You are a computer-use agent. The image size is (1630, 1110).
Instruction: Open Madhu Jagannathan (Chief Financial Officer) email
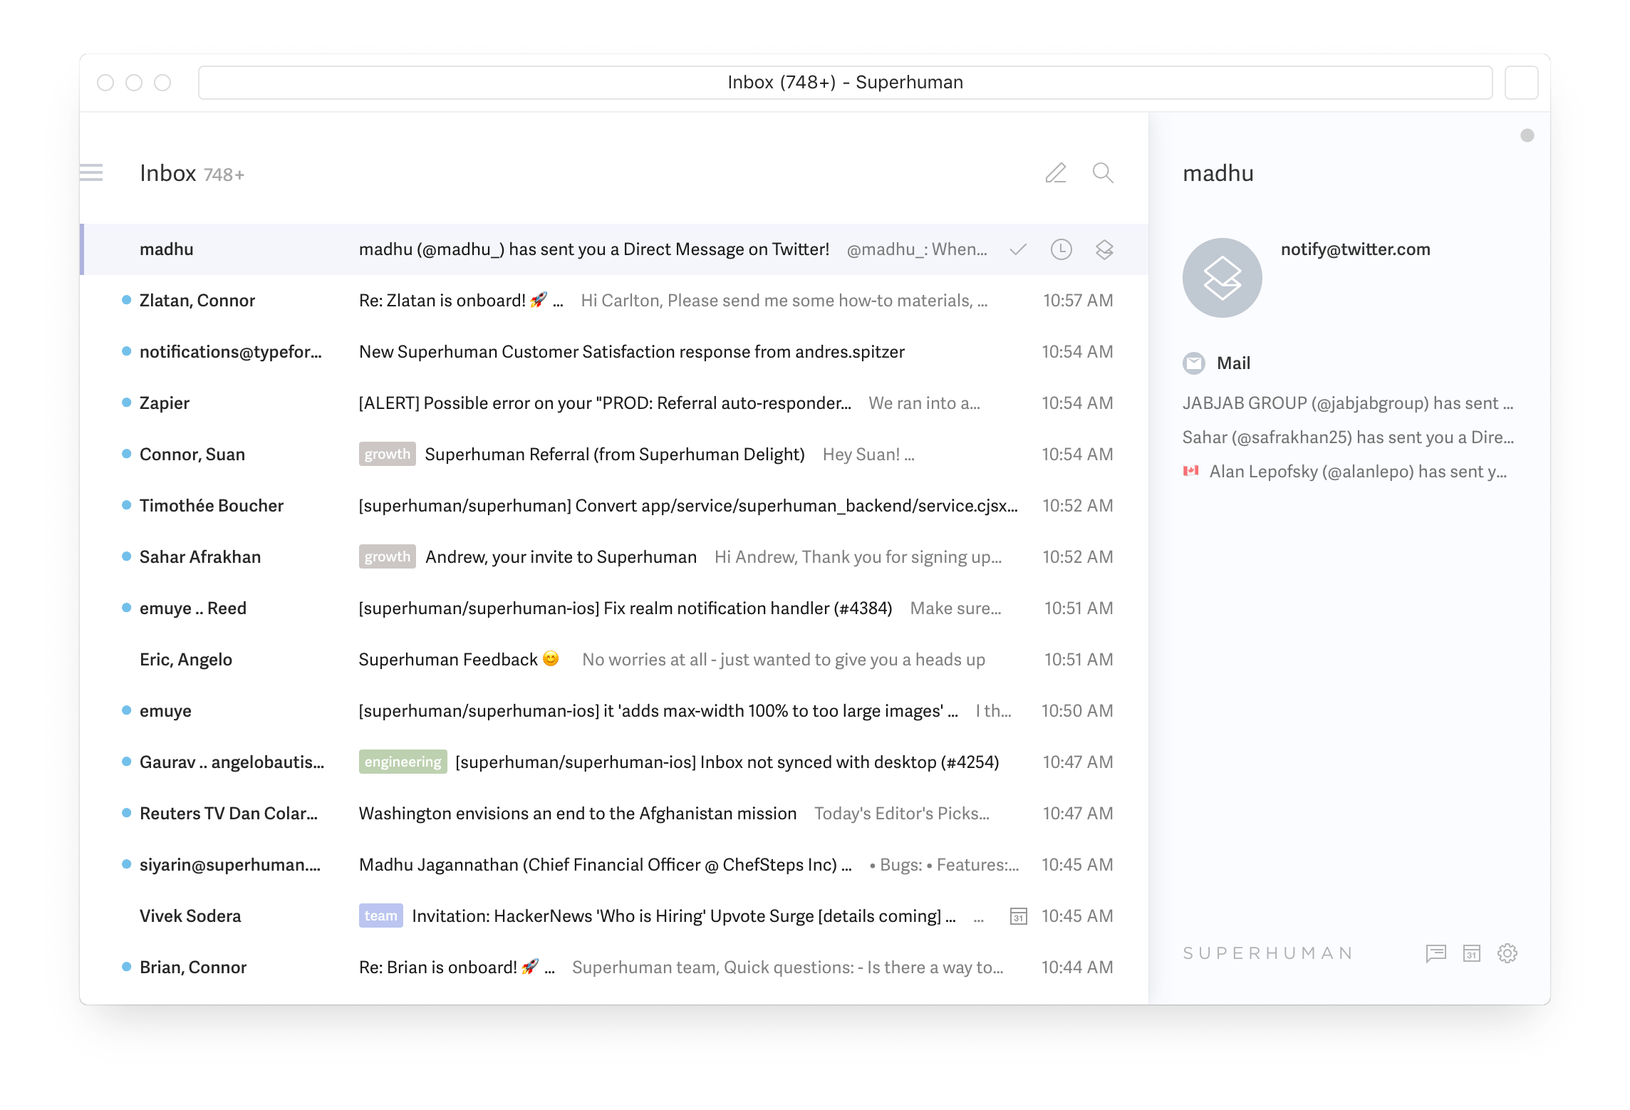pos(614,865)
